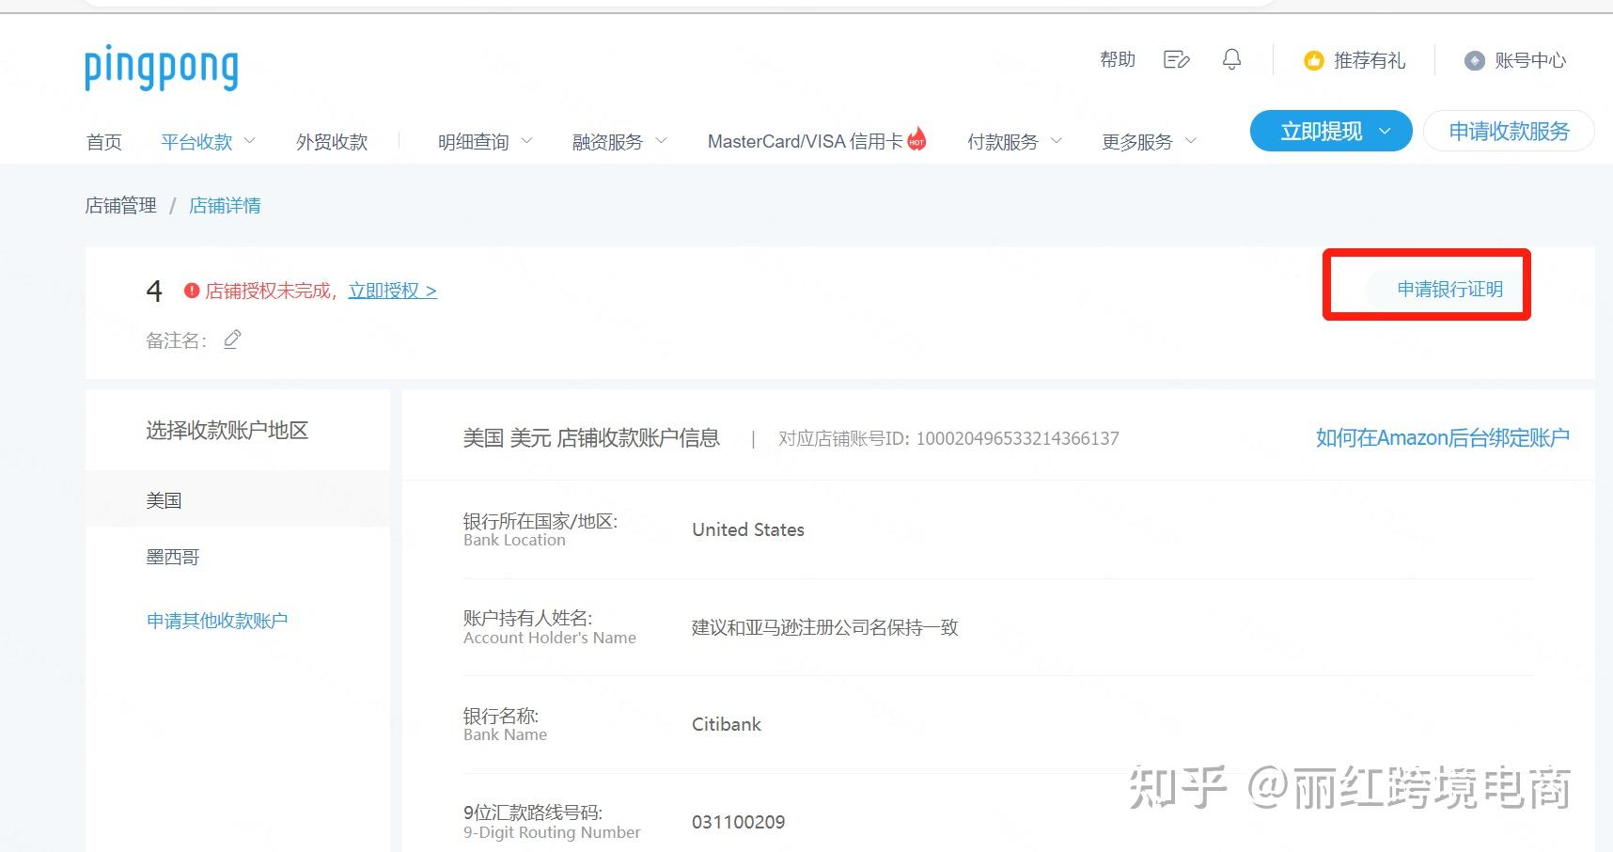Click the bank name Citibank
Viewport: 1613px width, 852px height.
pos(727,724)
